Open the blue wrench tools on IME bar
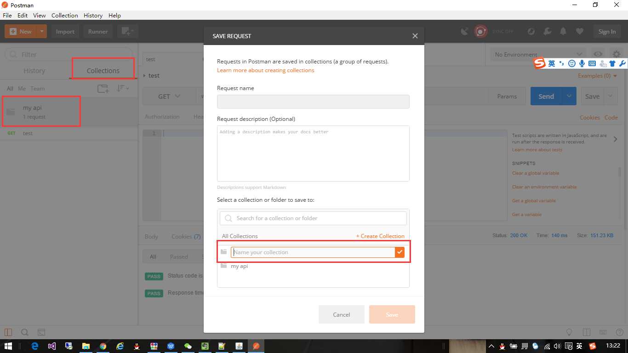The height and width of the screenshot is (353, 628). (622, 63)
